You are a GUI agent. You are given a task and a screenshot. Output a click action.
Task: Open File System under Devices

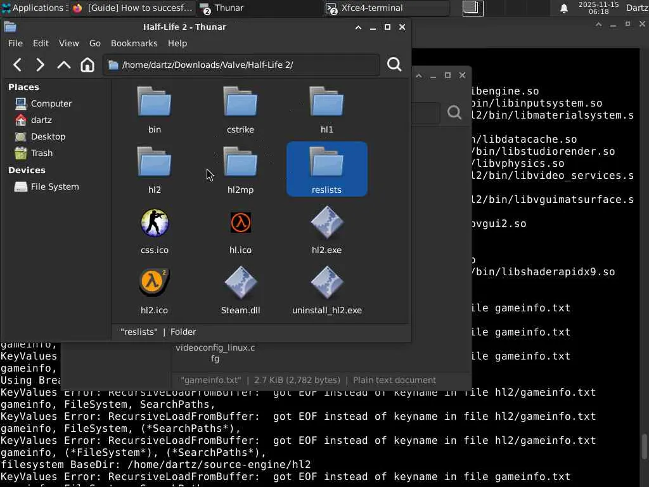coord(46,187)
